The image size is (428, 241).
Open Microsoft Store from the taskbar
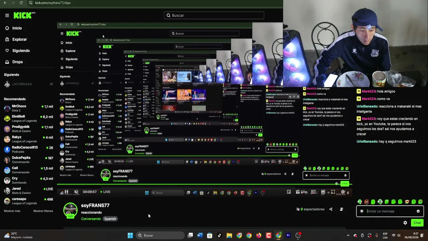[210, 235]
